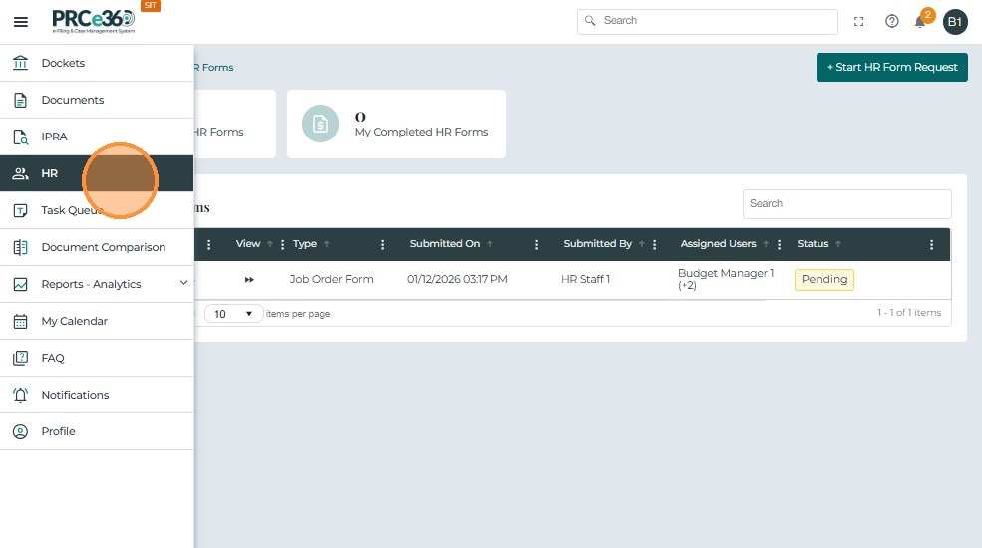This screenshot has height=548, width=982.
Task: Click the Pending status badge
Action: pos(824,280)
